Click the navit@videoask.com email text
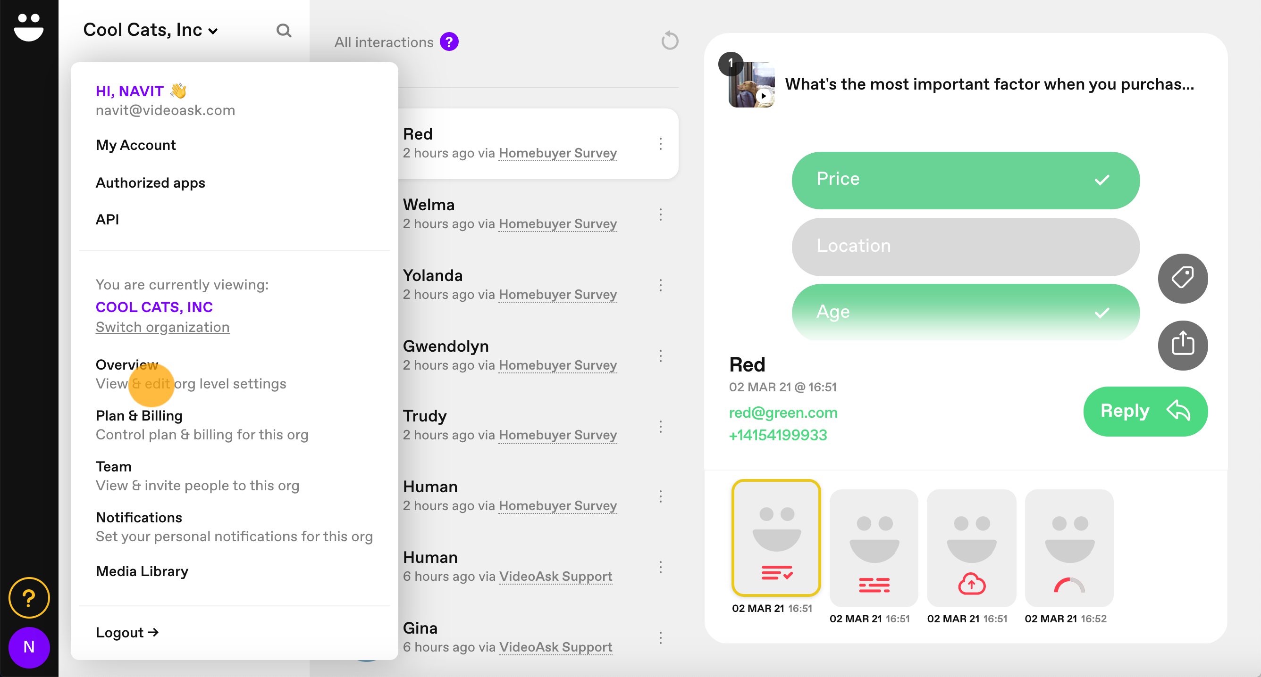Screen dimensions: 1261x677 [x=166, y=110]
